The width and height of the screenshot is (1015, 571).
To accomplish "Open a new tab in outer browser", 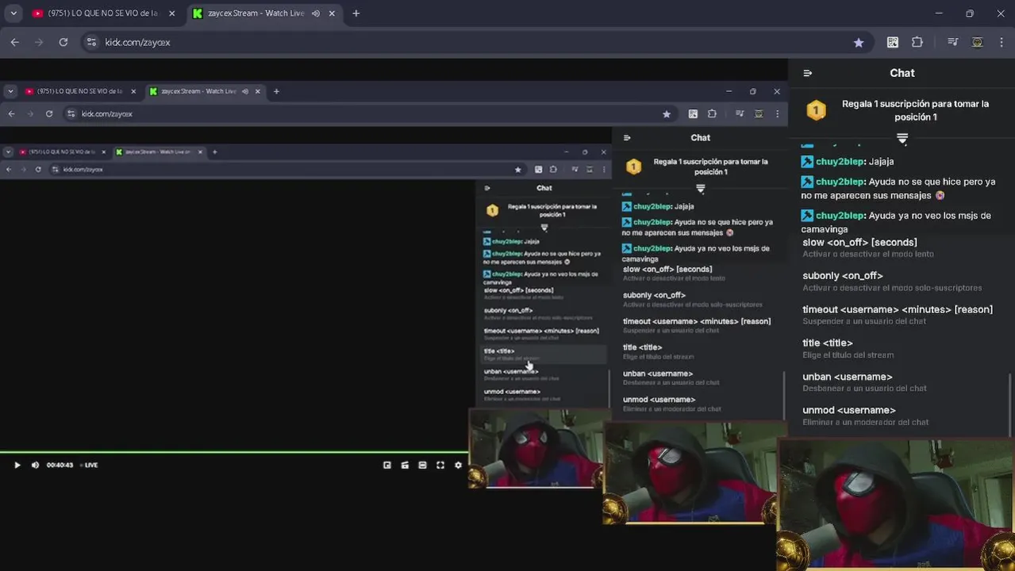I will 356,13.
